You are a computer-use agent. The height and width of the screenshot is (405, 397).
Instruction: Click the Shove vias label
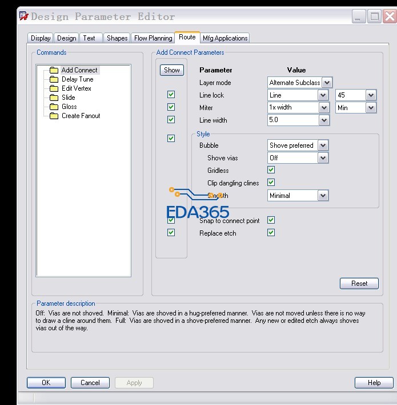[222, 158]
